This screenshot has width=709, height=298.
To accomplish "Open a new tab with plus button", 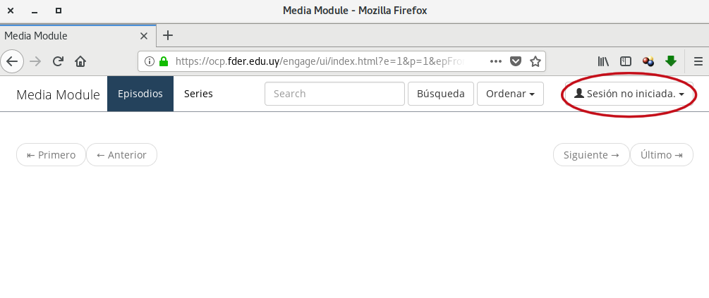I will tap(168, 35).
